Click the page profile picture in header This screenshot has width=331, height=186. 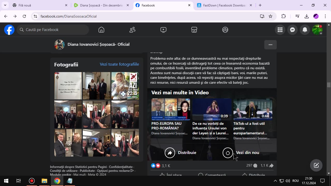[x=59, y=45]
